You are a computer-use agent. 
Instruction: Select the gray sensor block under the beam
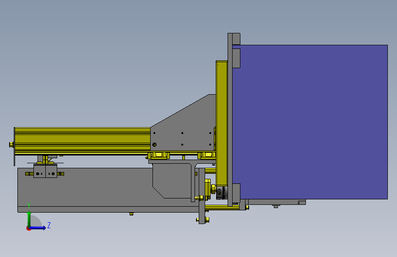[x=45, y=171]
